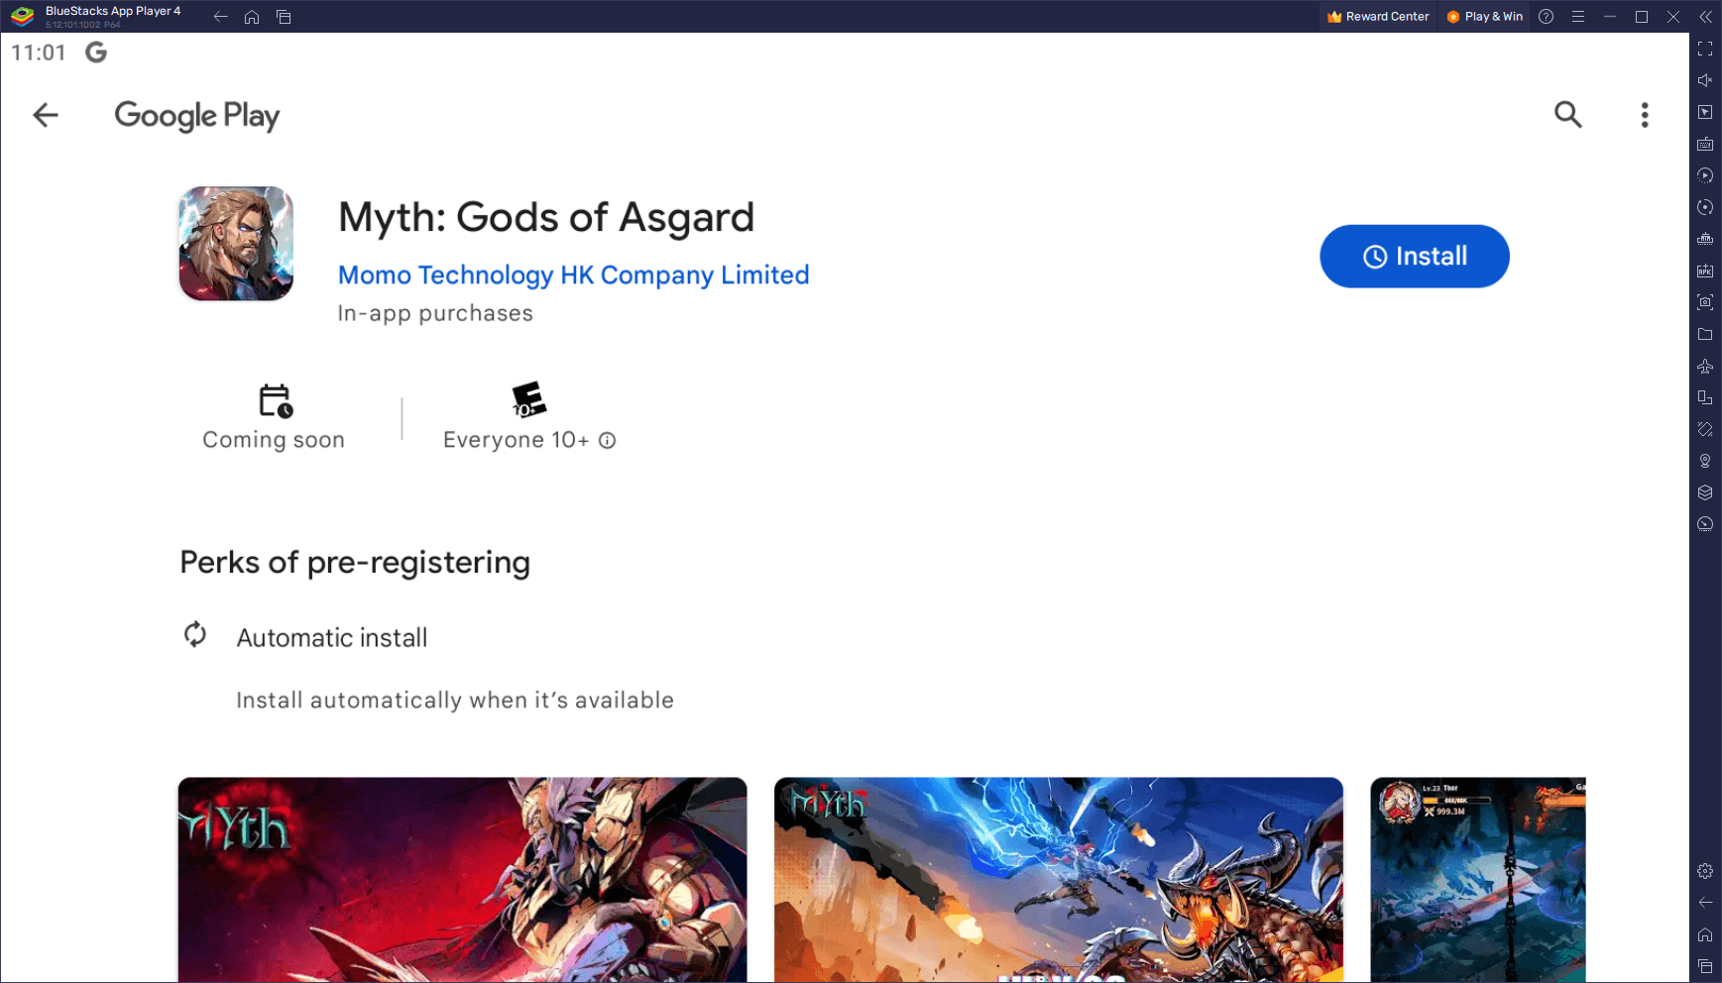Screen dimensions: 1722x983
Task: Click the sidebar Android back arrow
Action: click(x=1705, y=903)
